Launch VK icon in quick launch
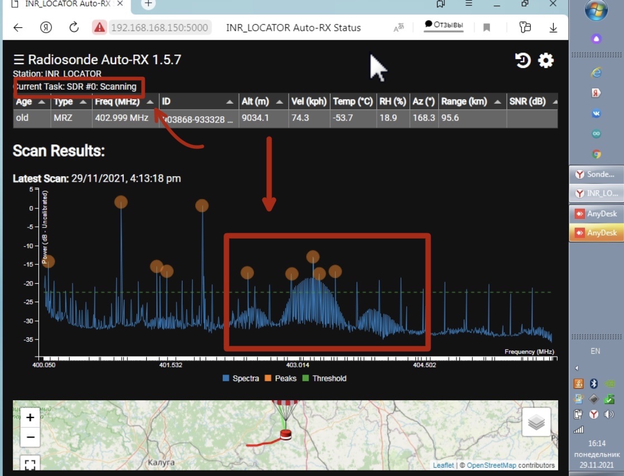 pos(596,113)
